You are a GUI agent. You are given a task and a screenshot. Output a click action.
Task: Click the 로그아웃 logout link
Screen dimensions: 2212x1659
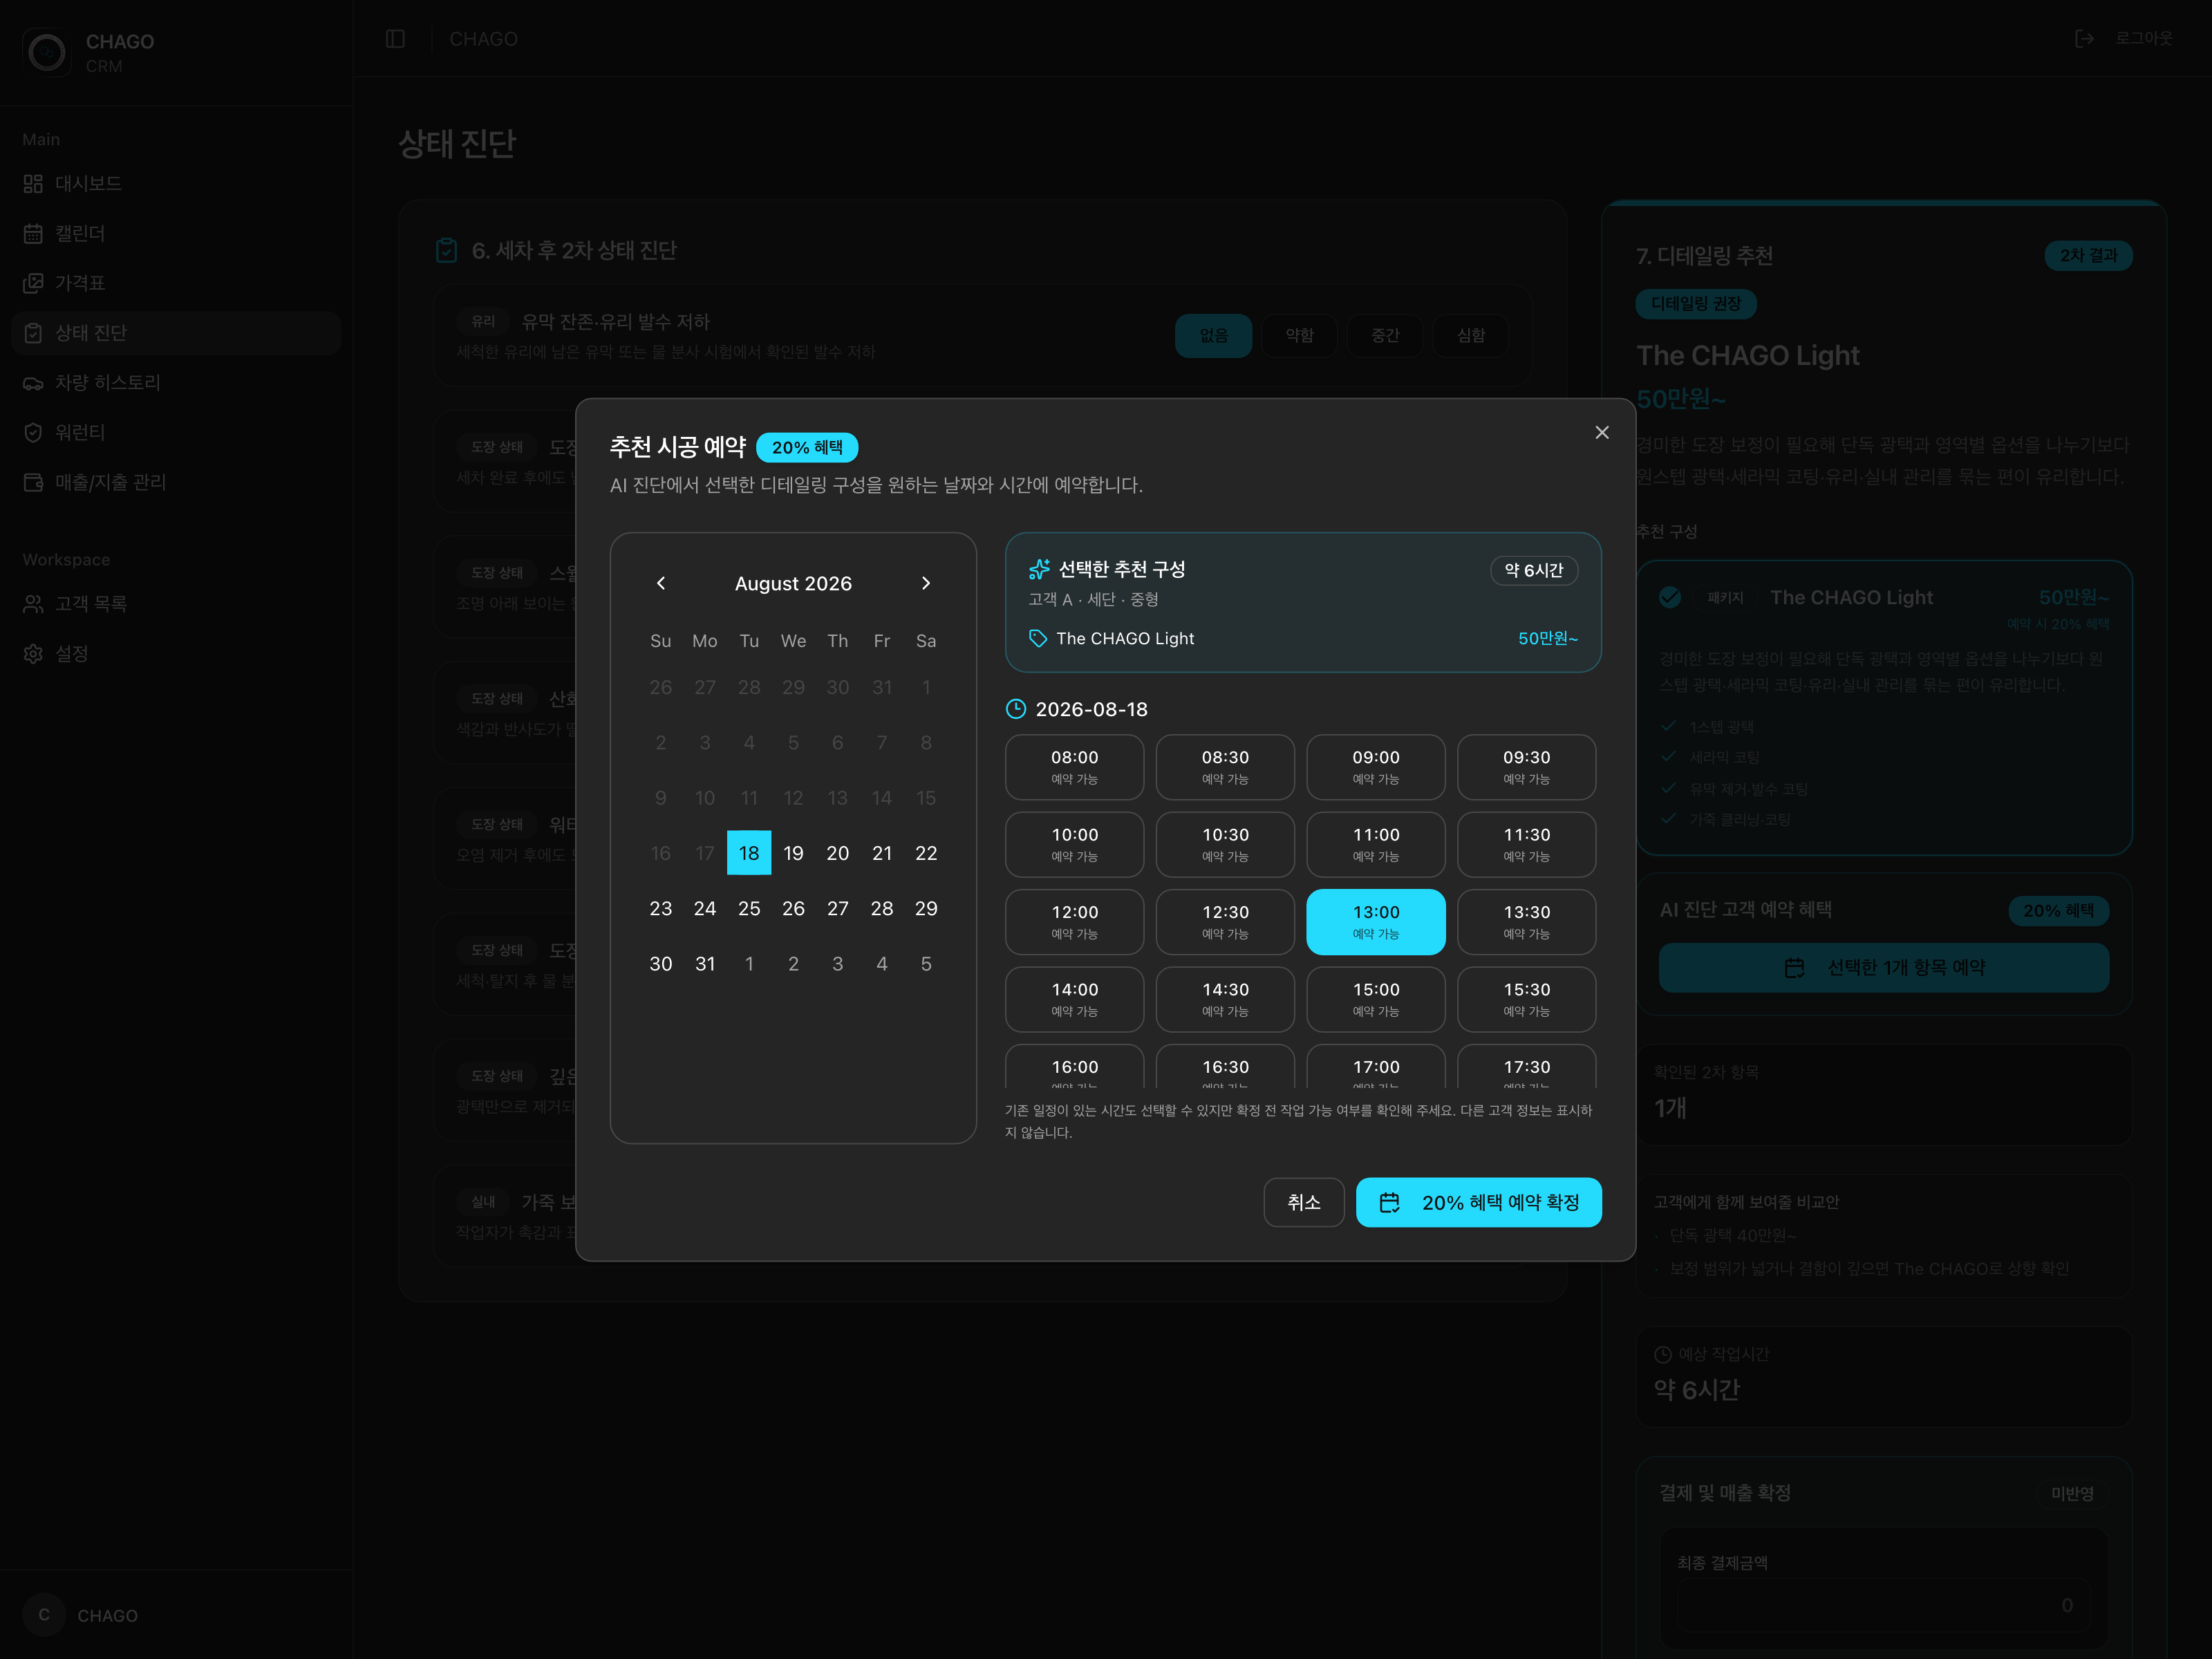(2123, 38)
